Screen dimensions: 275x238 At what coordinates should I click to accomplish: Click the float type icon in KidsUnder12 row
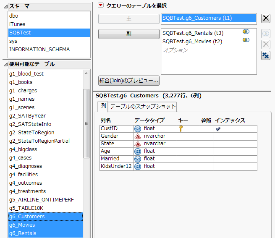point(137,166)
